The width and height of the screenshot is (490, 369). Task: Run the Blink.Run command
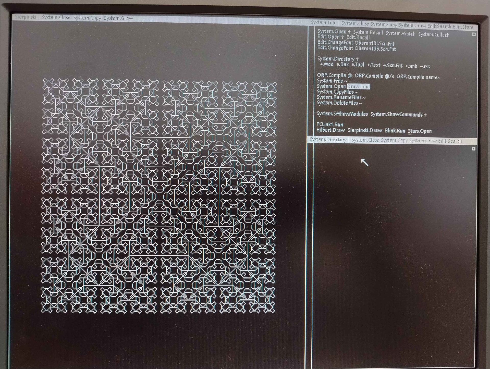[395, 131]
